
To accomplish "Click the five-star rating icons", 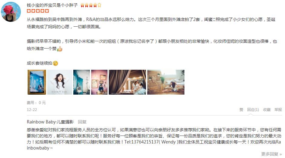I will (x=38, y=11).
